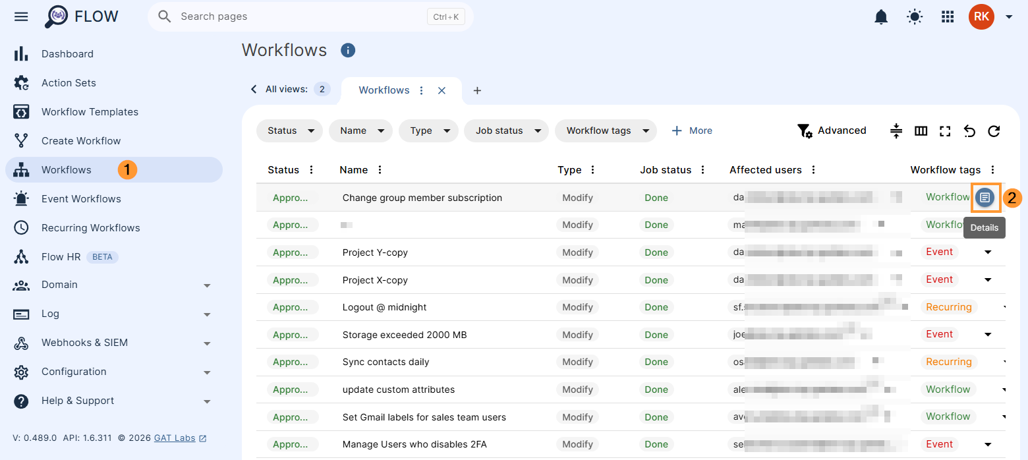
Task: Toggle the light/dark theme sun icon
Action: pos(915,17)
